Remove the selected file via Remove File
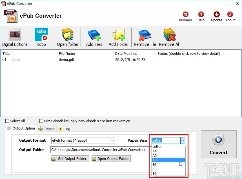Image resolution: width=242 pixels, height=179 pixels. (145, 37)
